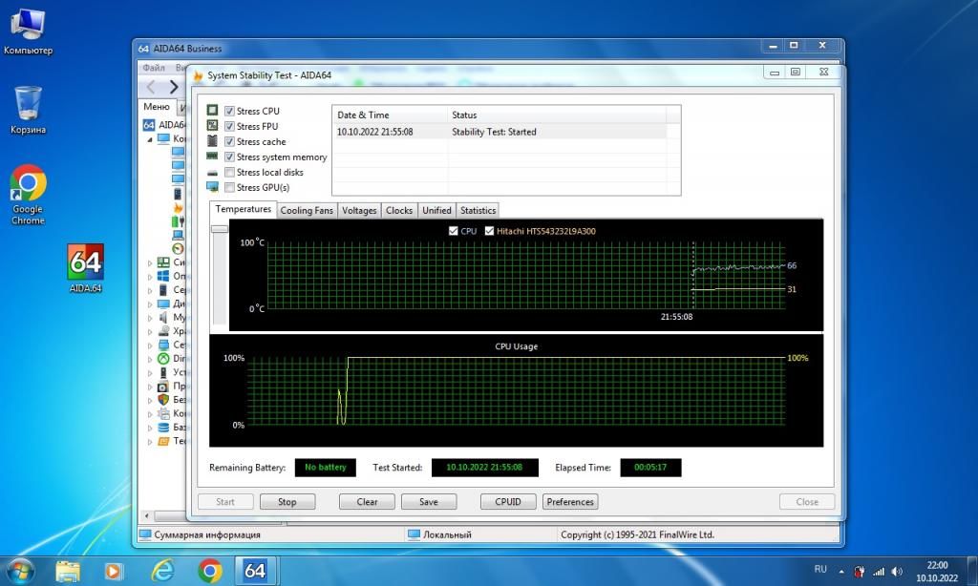This screenshot has width=978, height=586.
Task: Expand the tree node starting with 'Баз'
Action: 150,428
